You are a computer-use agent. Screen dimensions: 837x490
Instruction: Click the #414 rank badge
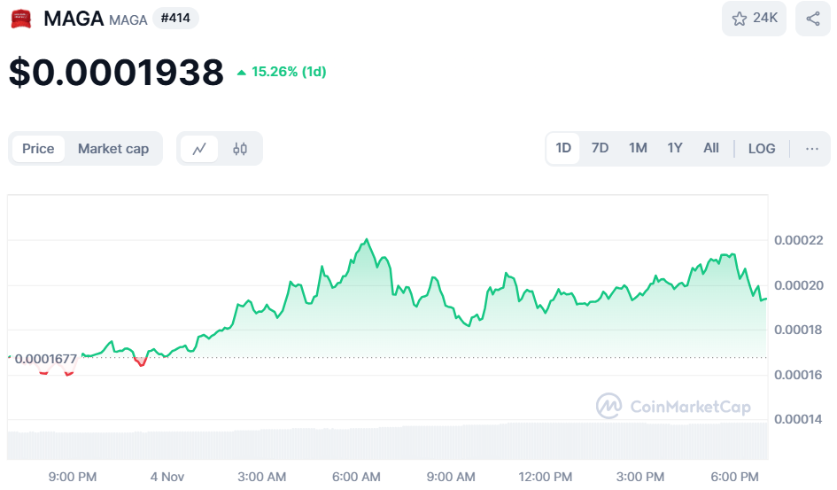pyautogui.click(x=175, y=18)
